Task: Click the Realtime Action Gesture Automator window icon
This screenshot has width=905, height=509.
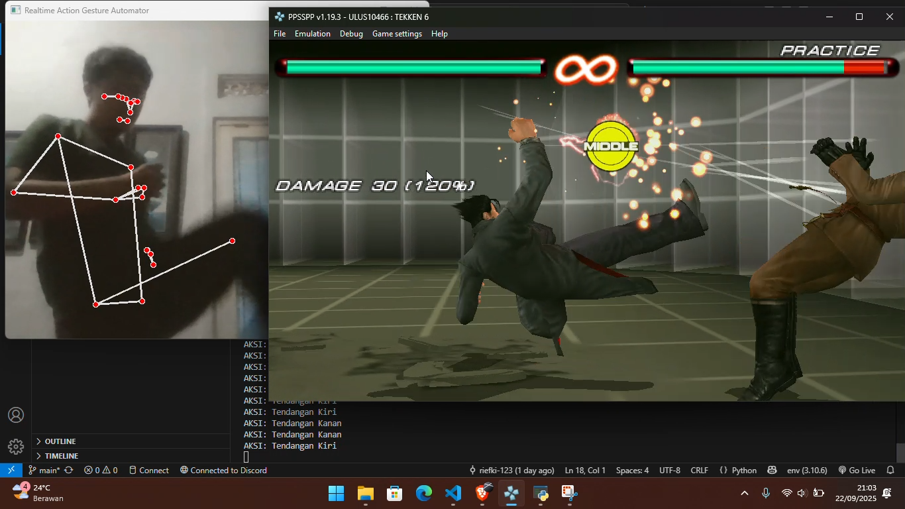Action: tap(15, 11)
